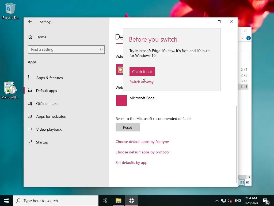Click the Default apps sidebar icon
The height and width of the screenshot is (206, 274).
pyautogui.click(x=30, y=90)
